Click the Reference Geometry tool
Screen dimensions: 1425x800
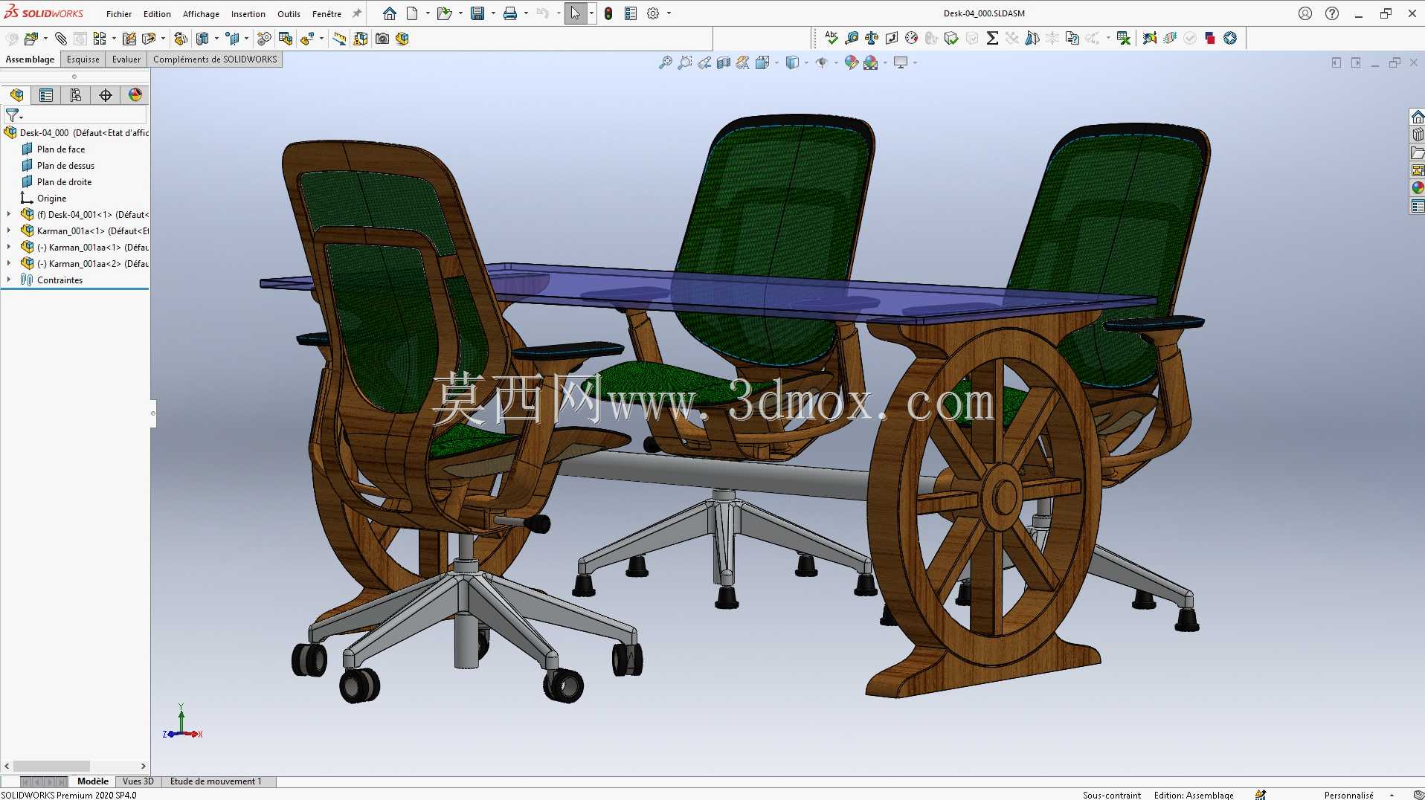[x=233, y=39]
